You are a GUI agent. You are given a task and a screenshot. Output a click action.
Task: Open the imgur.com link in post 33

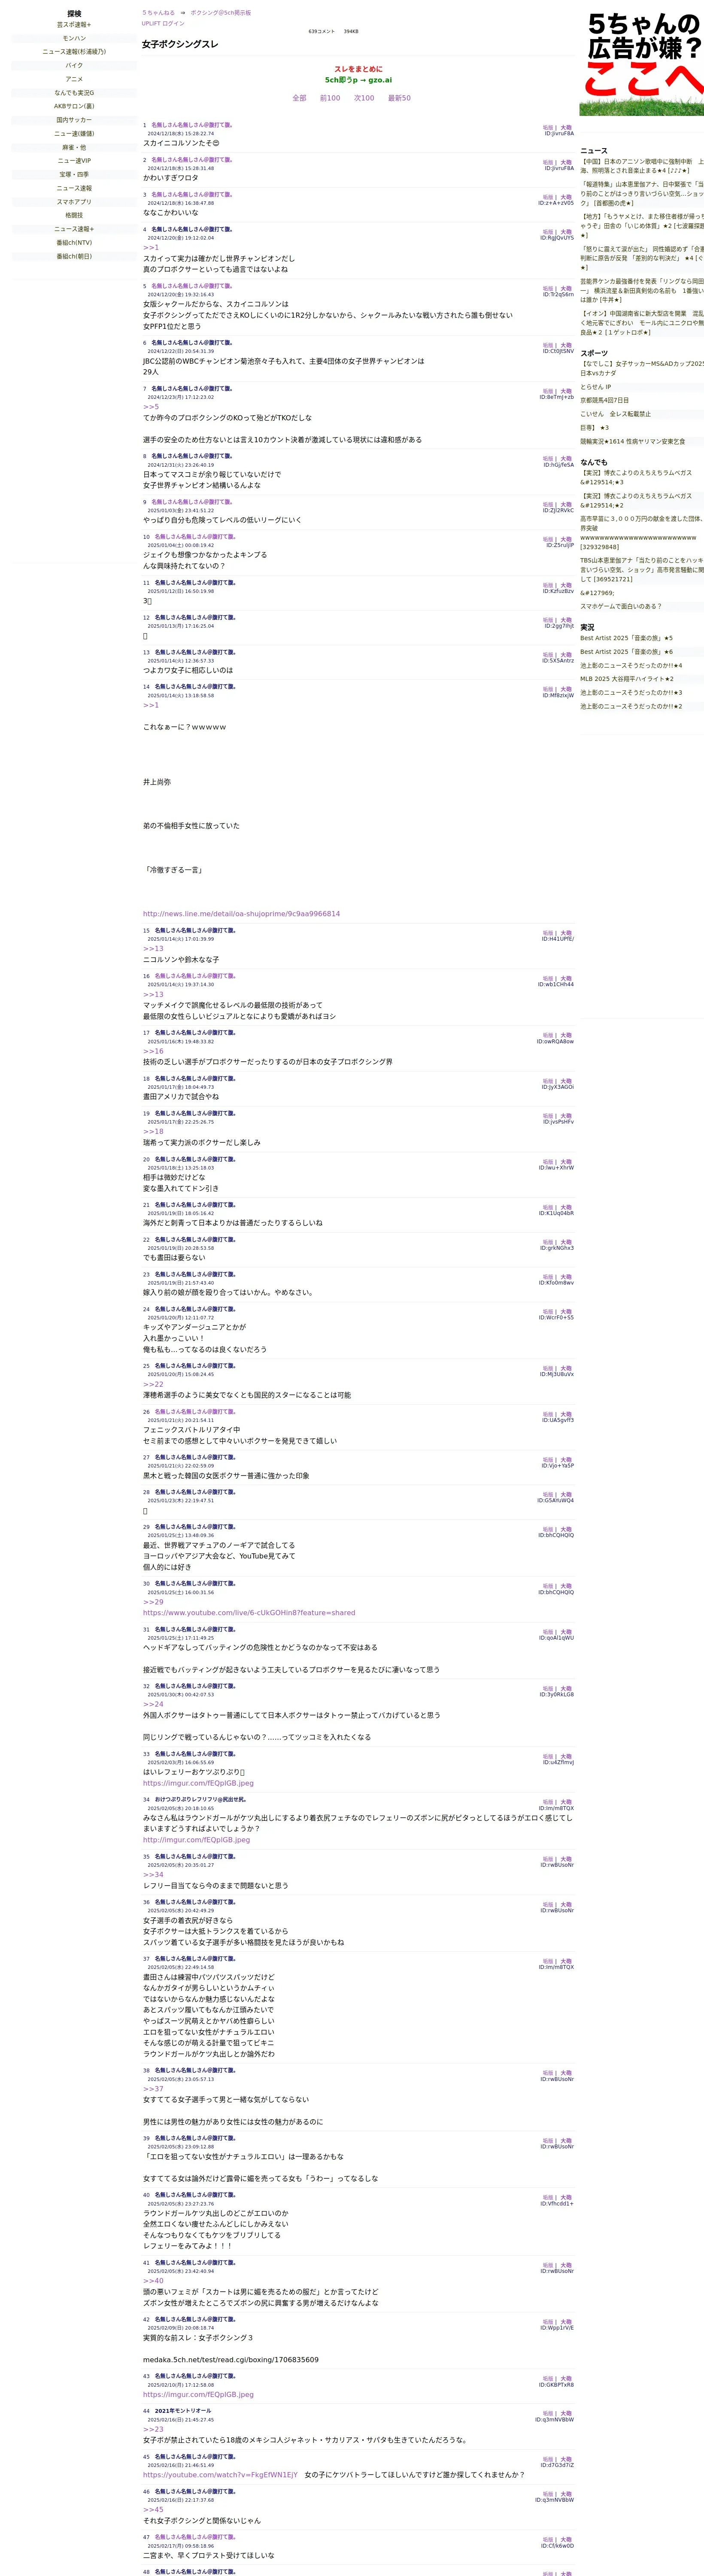pos(198,1783)
